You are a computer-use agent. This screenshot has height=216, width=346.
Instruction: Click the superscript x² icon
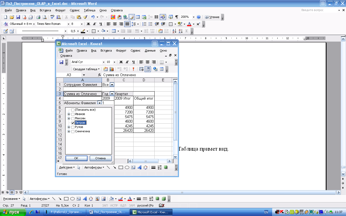tap(198, 24)
